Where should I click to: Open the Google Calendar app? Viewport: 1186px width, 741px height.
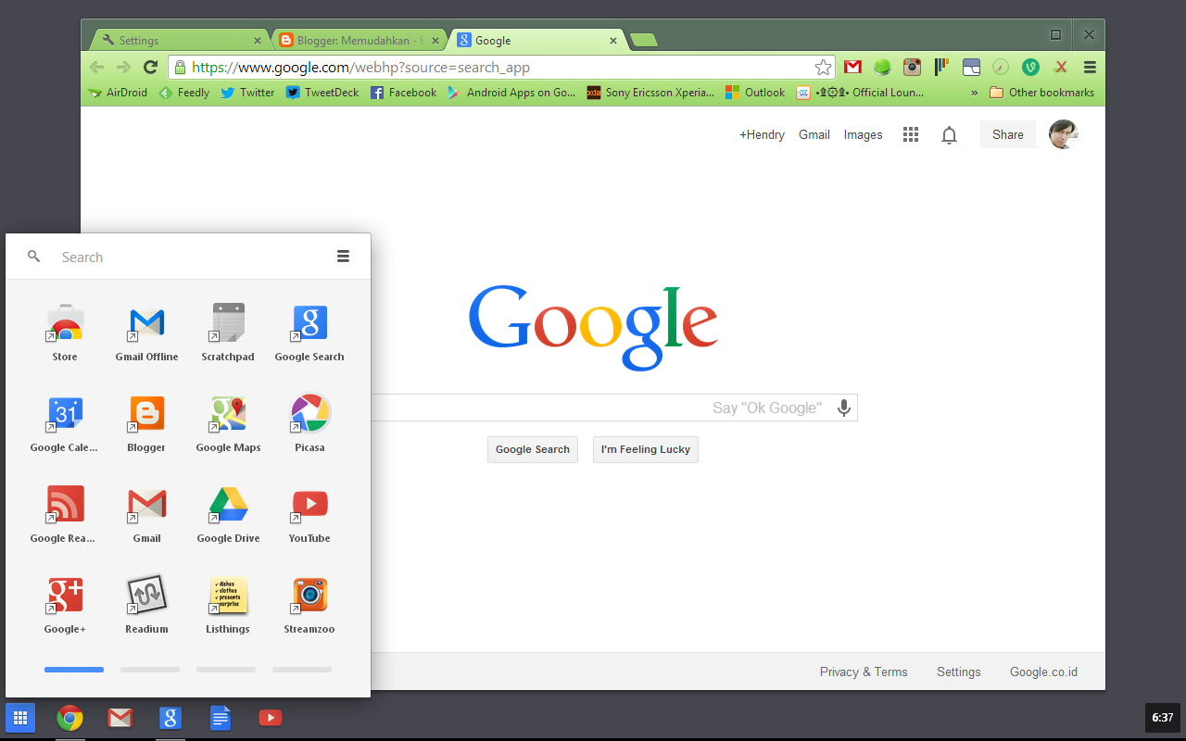(x=65, y=422)
